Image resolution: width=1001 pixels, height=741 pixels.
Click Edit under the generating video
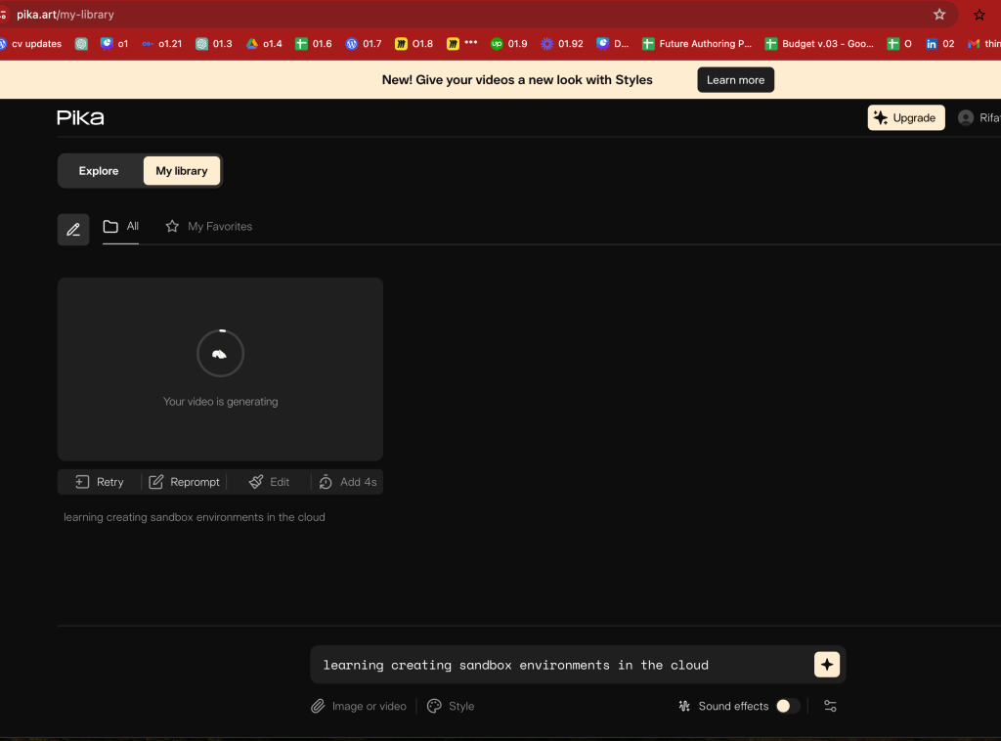click(269, 482)
